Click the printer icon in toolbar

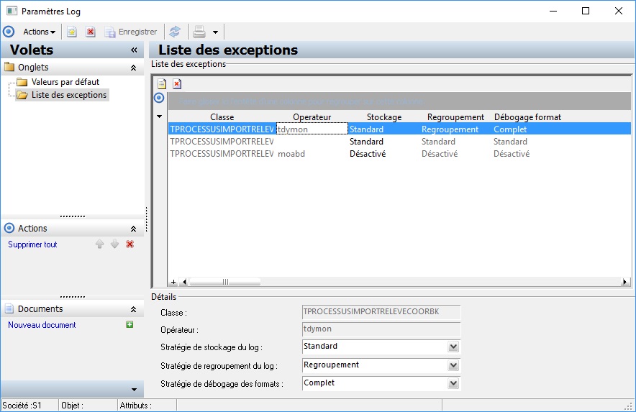(x=199, y=32)
